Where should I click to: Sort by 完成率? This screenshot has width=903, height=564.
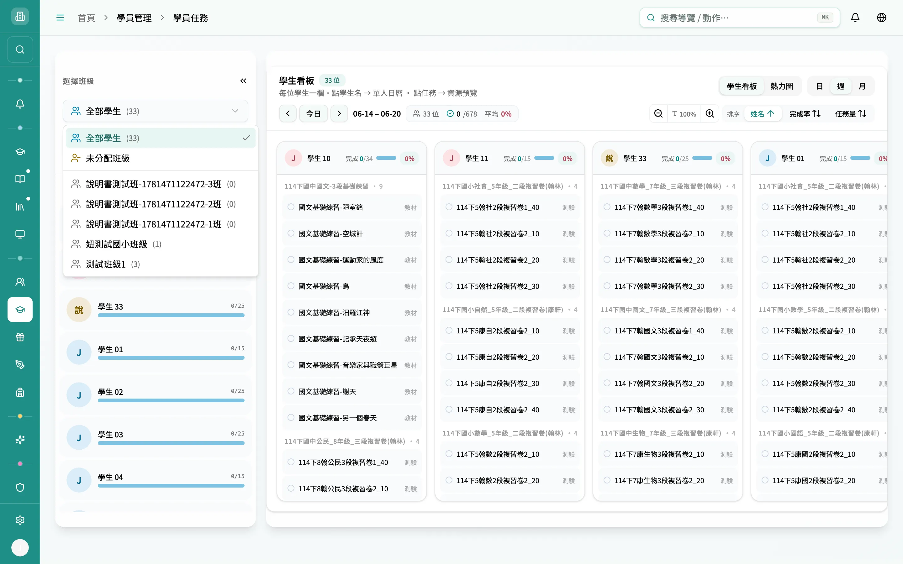pyautogui.click(x=805, y=114)
